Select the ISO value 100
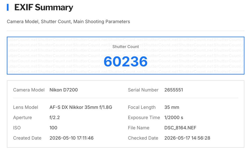 tap(53, 128)
